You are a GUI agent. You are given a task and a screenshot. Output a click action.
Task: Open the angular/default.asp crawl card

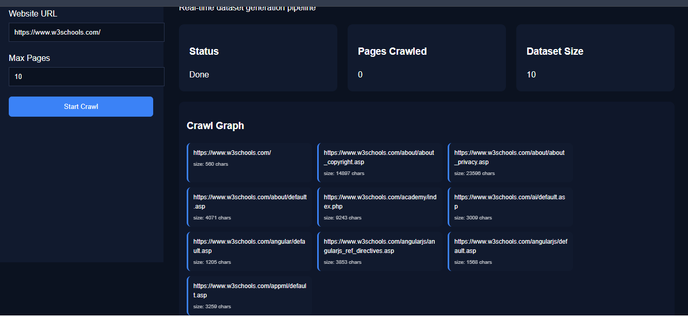[x=249, y=251]
